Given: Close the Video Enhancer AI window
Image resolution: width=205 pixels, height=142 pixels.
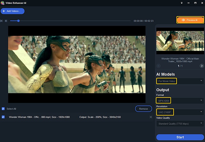Looking at the screenshot, I should [202, 3].
